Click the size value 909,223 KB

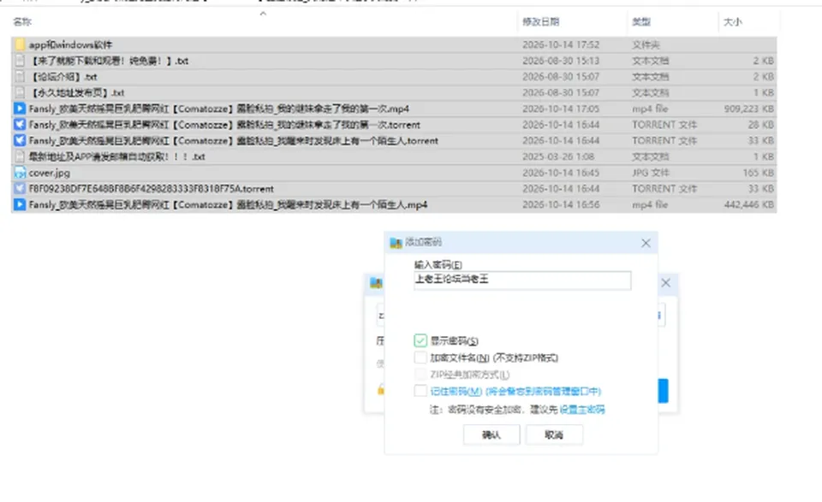pos(748,109)
